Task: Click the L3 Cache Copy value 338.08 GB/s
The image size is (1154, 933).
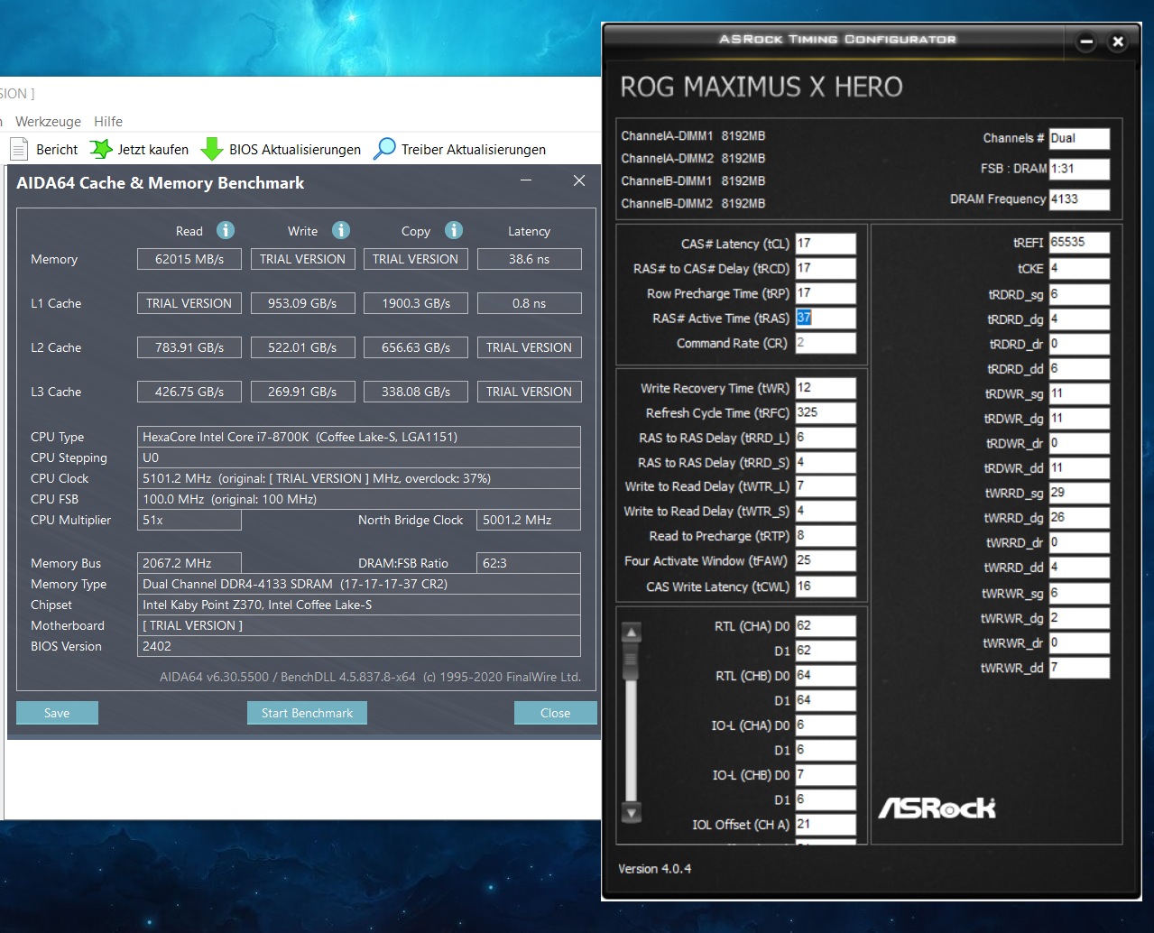Action: point(416,392)
